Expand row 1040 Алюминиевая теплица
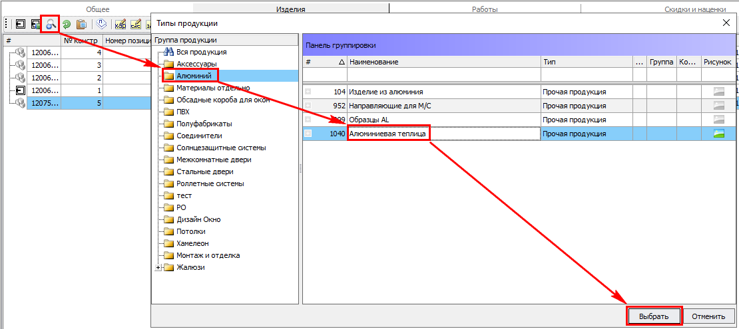739x329 pixels. [x=308, y=134]
